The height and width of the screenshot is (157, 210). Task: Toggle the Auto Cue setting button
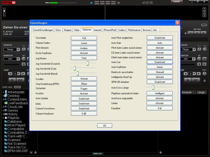(160, 62)
